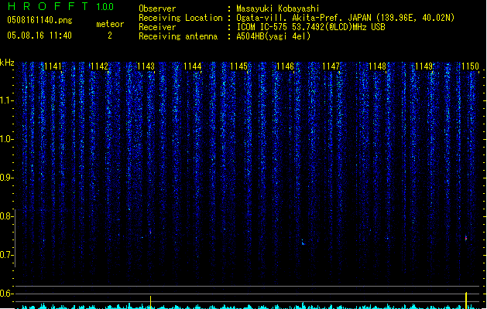Image resolution: width=487 pixels, height=309 pixels.
Task: Click the date stamp 05.08.16 11:40
Action: click(39, 36)
